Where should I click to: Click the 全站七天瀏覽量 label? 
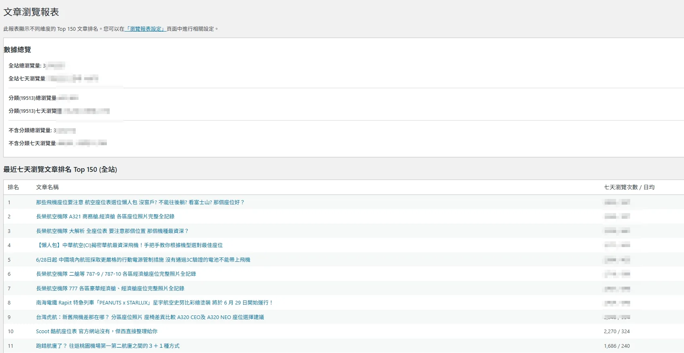coord(27,78)
